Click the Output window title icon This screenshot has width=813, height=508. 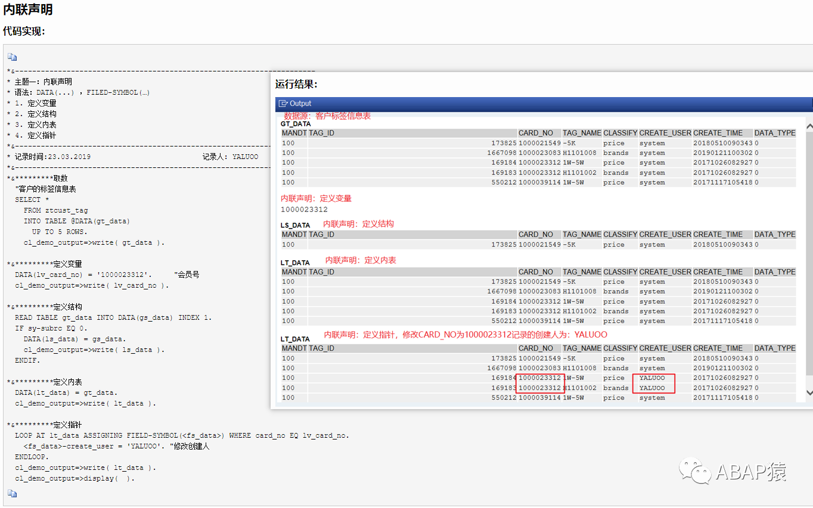coord(283,104)
